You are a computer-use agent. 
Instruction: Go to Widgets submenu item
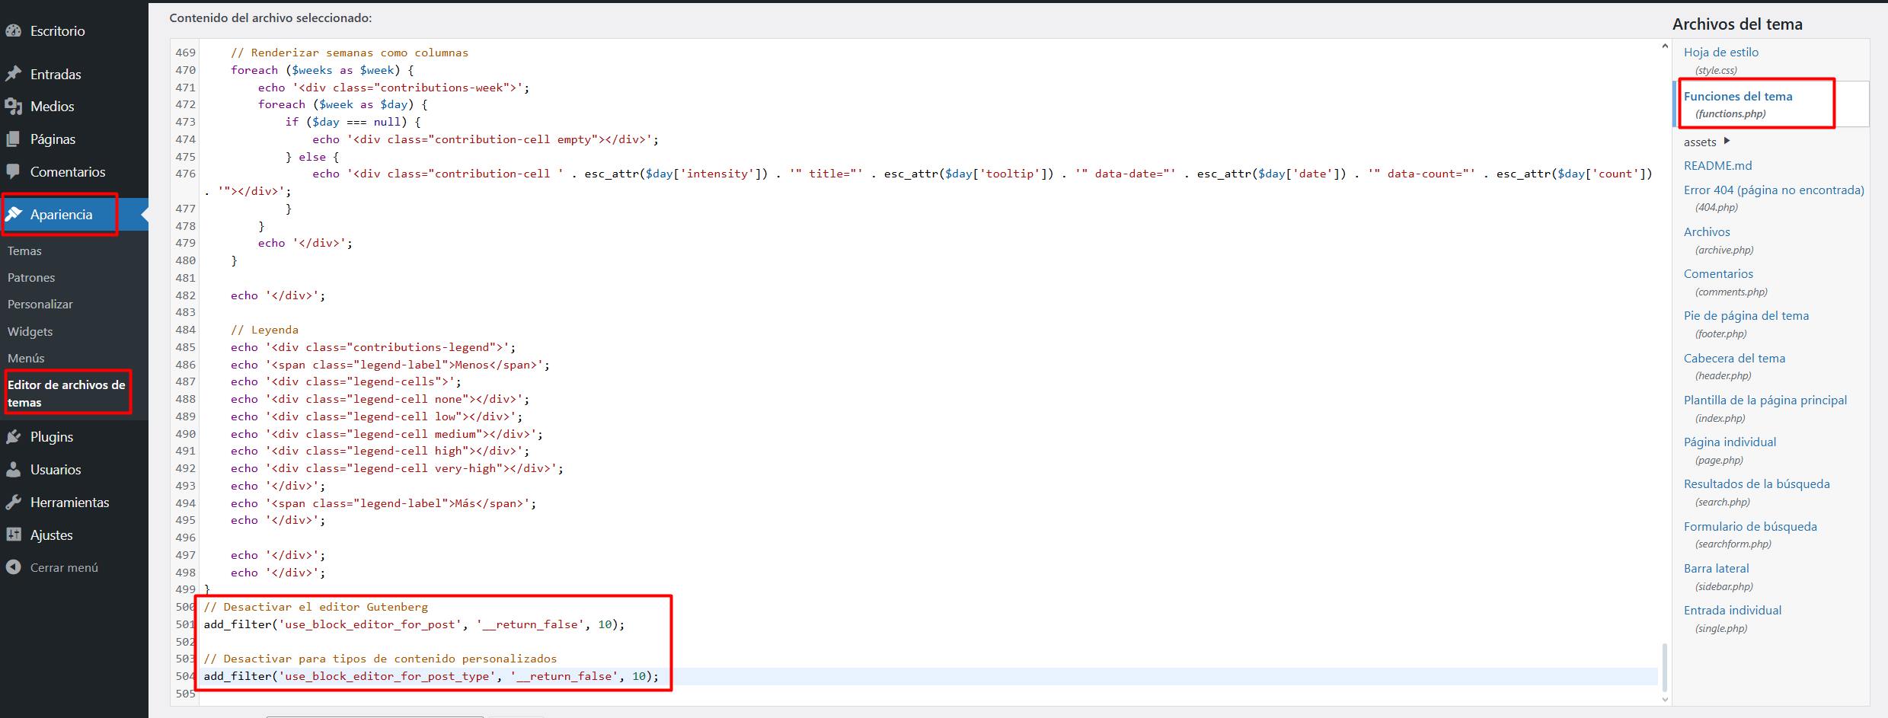point(30,332)
